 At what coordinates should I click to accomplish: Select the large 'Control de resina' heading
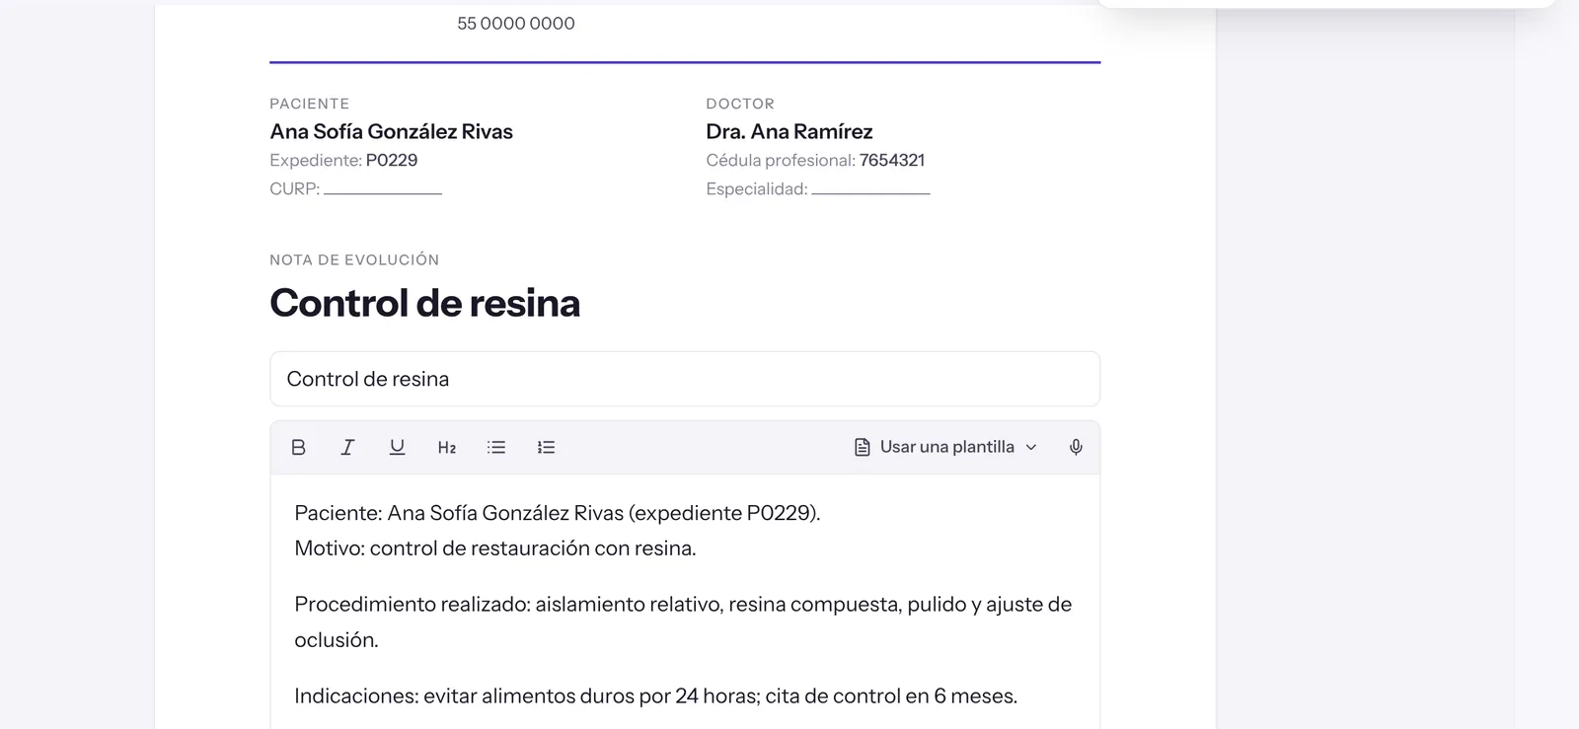coord(425,303)
